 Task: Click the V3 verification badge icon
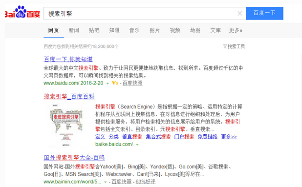[x=115, y=83]
